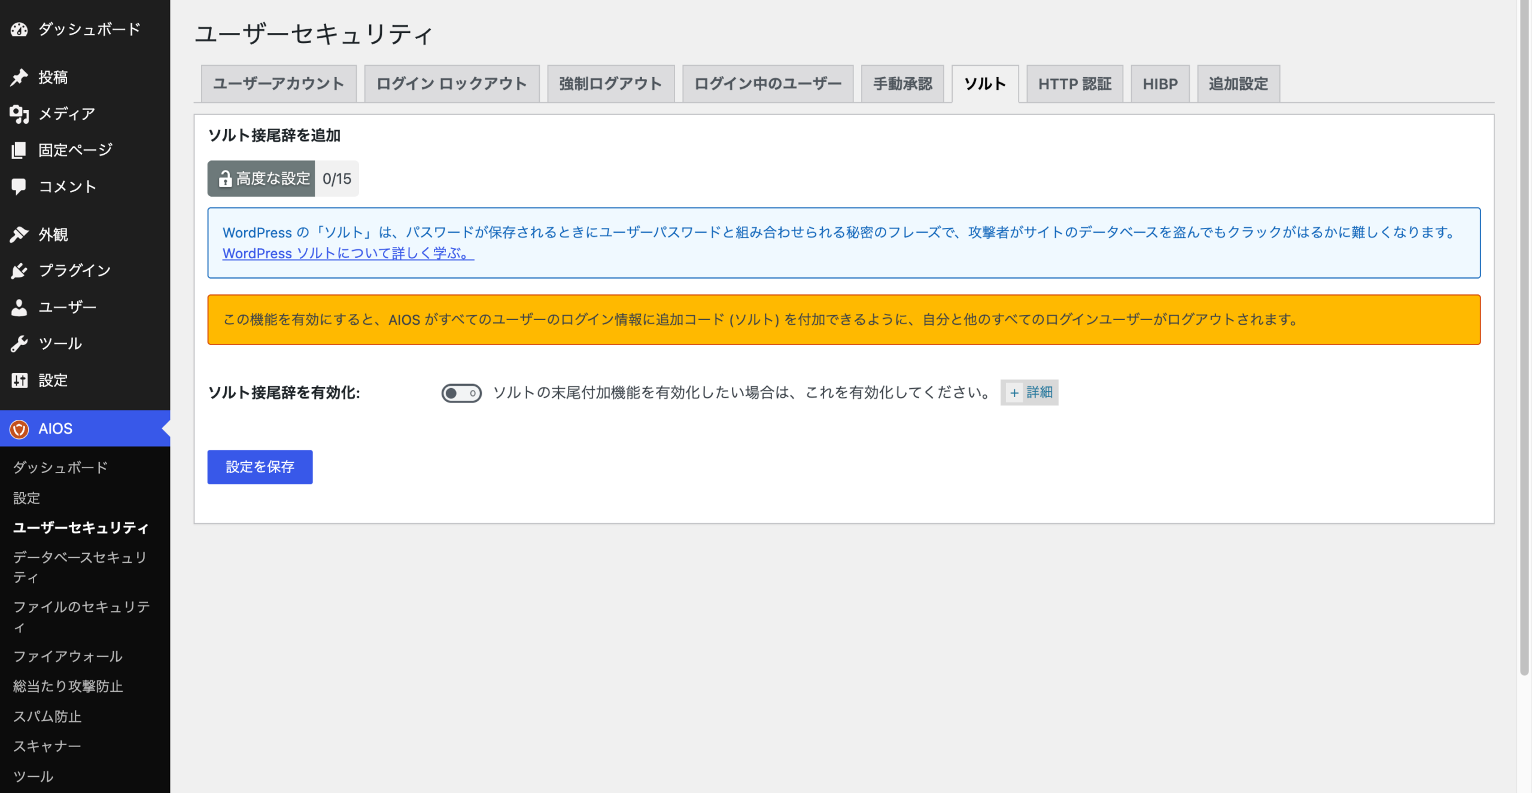This screenshot has height=793, width=1532.
Task: Select the 強制ログアウト tab
Action: tap(611, 84)
